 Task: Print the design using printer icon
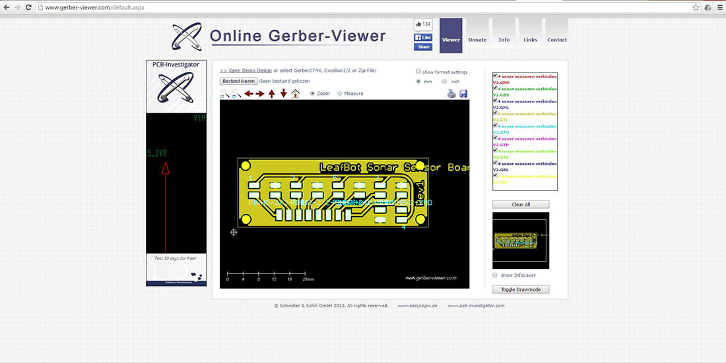point(451,94)
